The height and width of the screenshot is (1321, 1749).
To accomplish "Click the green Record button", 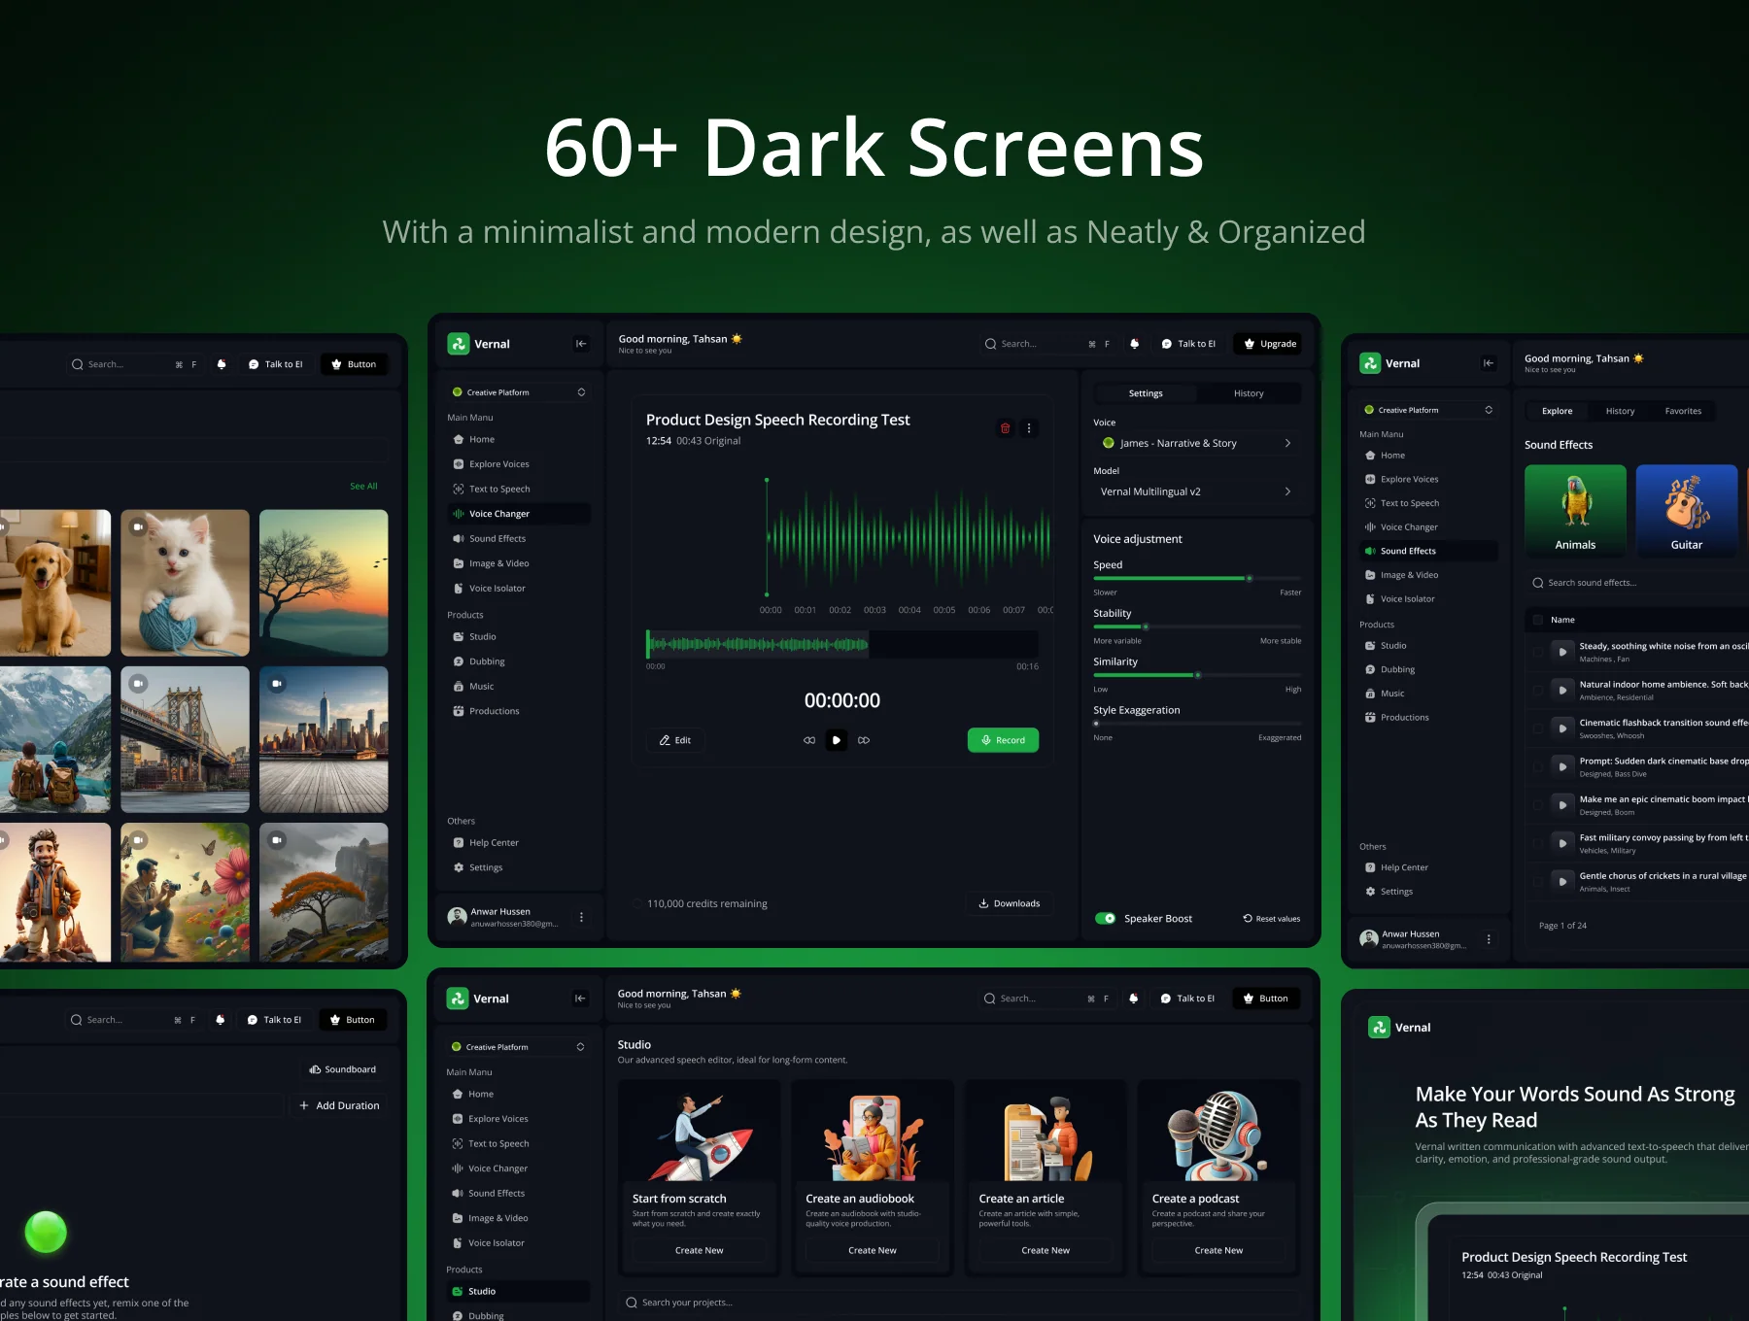I will click(x=1003, y=740).
